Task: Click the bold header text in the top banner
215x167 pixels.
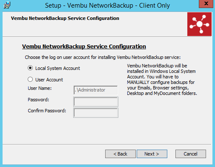Action: point(65,18)
